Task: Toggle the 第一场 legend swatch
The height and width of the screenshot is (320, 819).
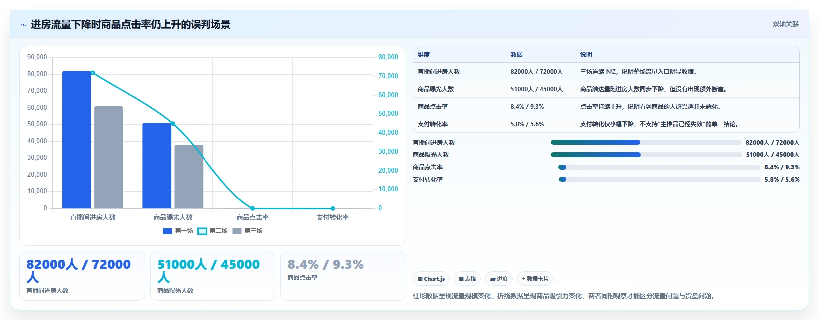Action: pos(167,231)
